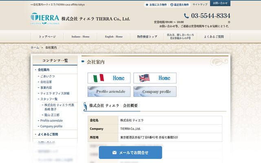Open ティエラ オフィス詳細 sidebar link

coord(55,93)
